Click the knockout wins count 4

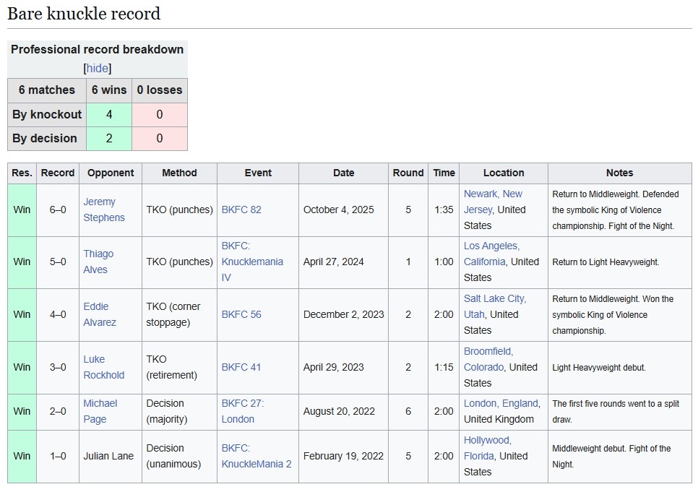[x=109, y=115]
